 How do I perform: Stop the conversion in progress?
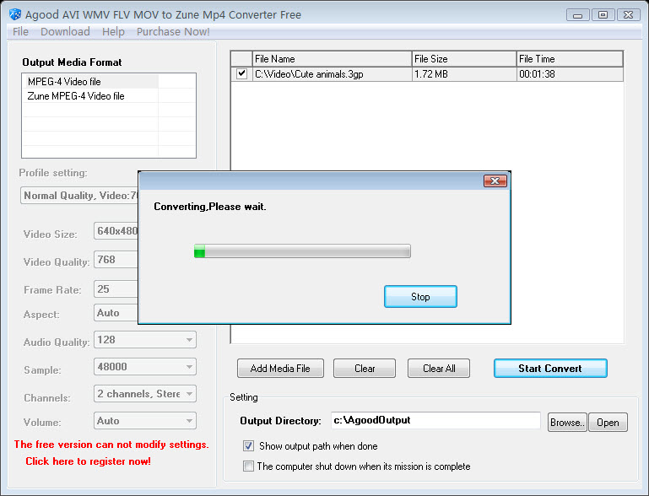coord(420,297)
